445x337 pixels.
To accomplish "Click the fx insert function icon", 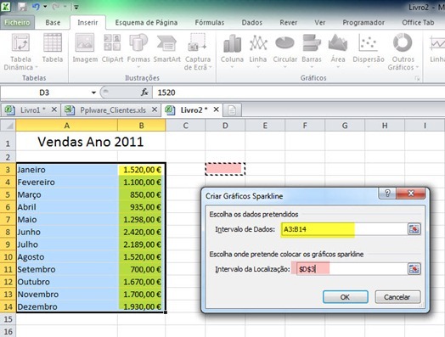I will coord(144,93).
